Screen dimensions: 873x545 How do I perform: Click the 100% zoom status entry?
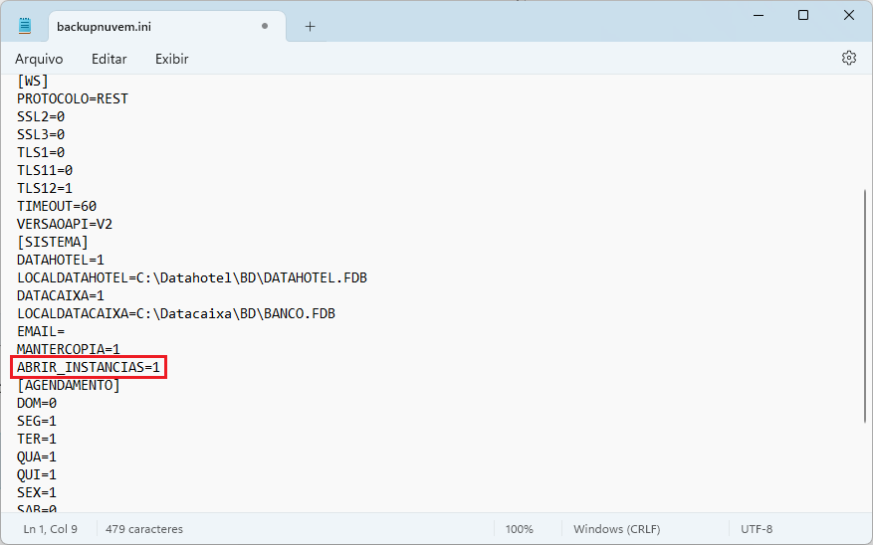pyautogui.click(x=519, y=529)
